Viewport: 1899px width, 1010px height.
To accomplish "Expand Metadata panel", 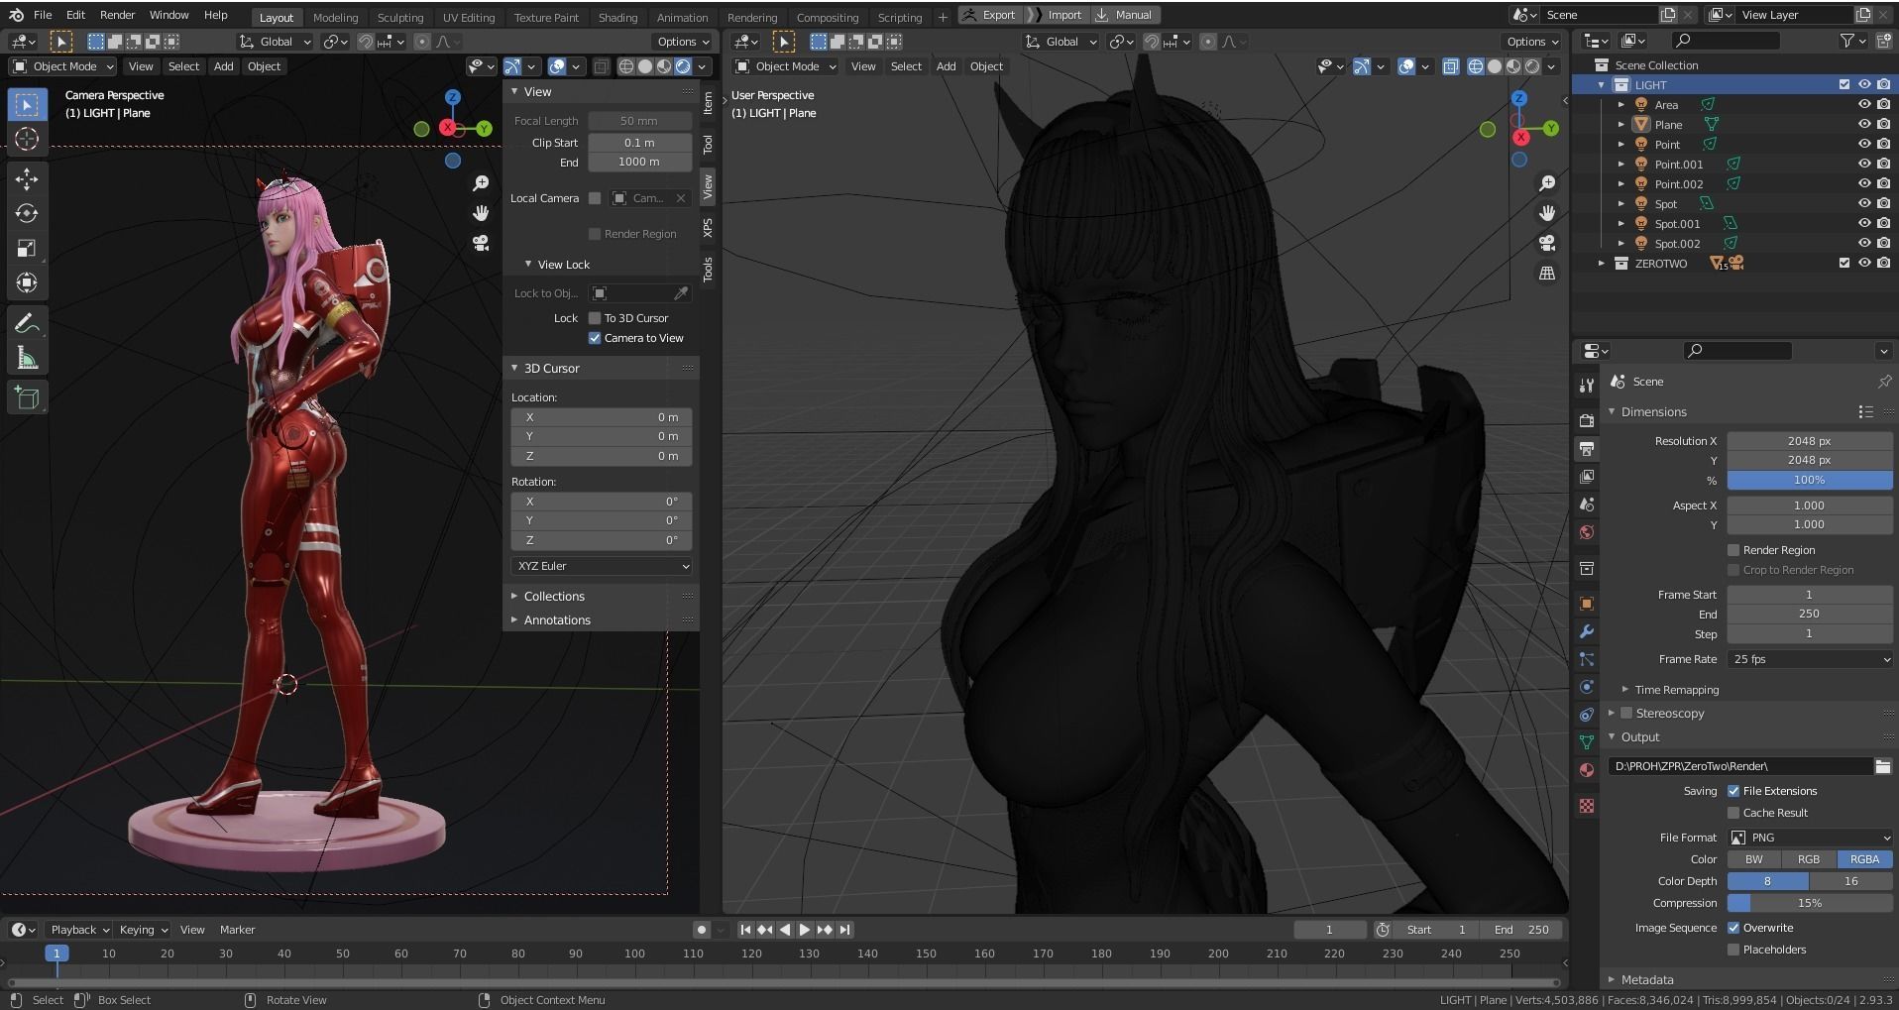I will pyautogui.click(x=1647, y=979).
